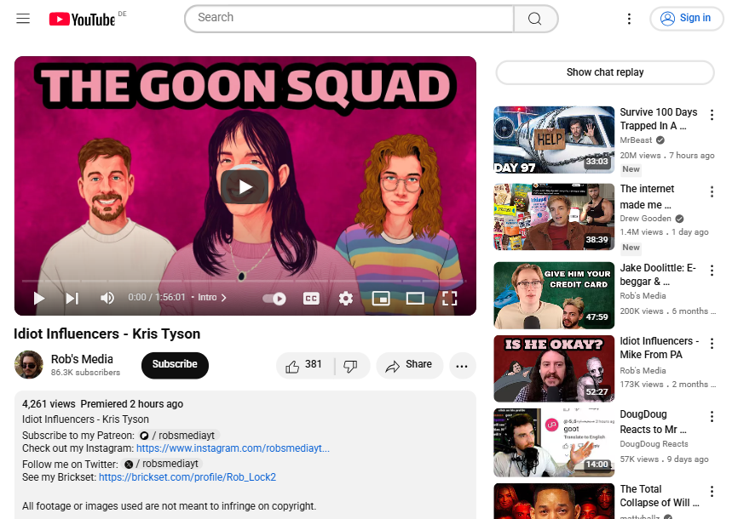The image size is (732, 519).
Task: Open the Patreon robsmediayt link
Action: click(179, 436)
